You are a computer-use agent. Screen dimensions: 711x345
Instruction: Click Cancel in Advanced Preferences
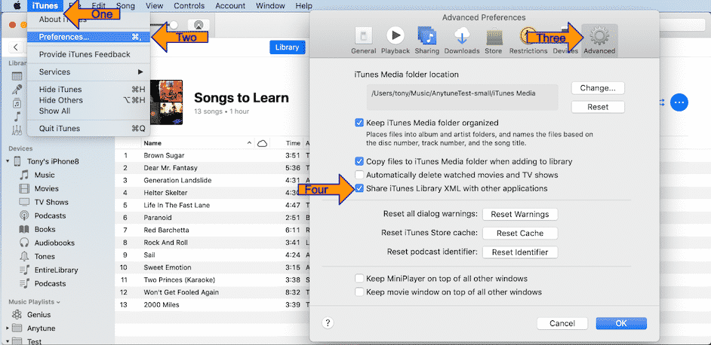(x=562, y=323)
